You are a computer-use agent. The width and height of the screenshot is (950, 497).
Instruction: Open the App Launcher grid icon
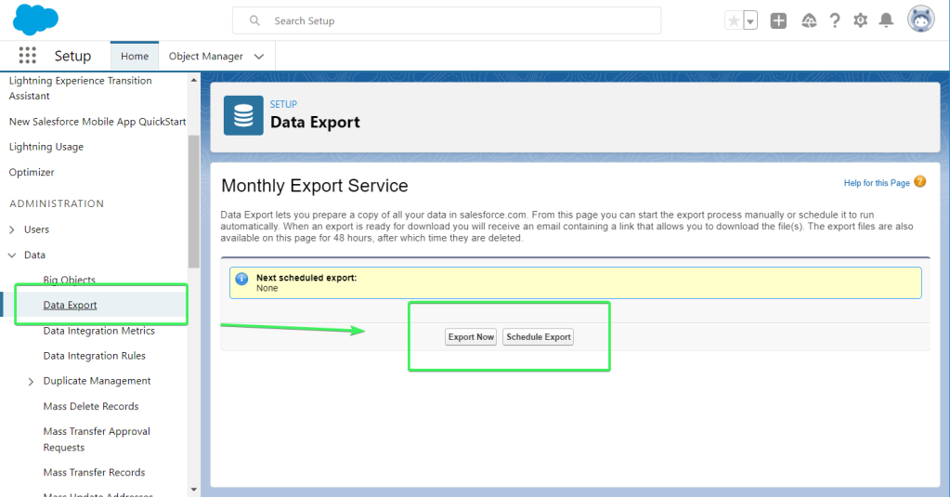[x=27, y=56]
